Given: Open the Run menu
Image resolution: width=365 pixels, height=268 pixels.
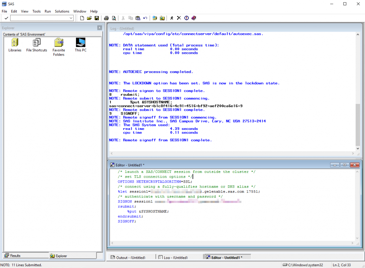Looking at the screenshot, I should 47,11.
